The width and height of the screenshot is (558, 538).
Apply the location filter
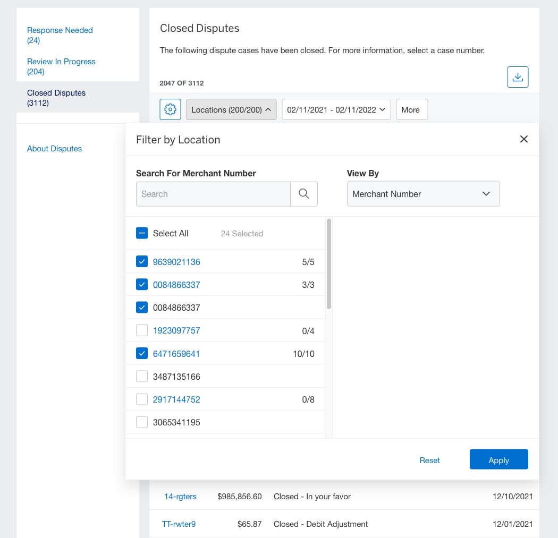(x=498, y=460)
